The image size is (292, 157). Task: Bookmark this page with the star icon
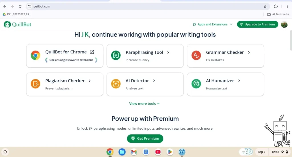pos(265,6)
